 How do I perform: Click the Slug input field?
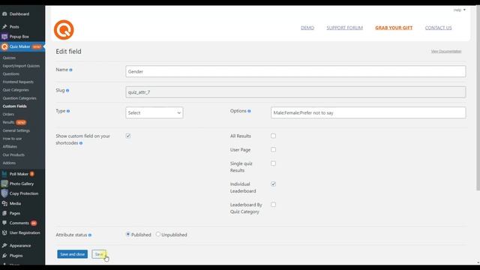[x=295, y=92]
